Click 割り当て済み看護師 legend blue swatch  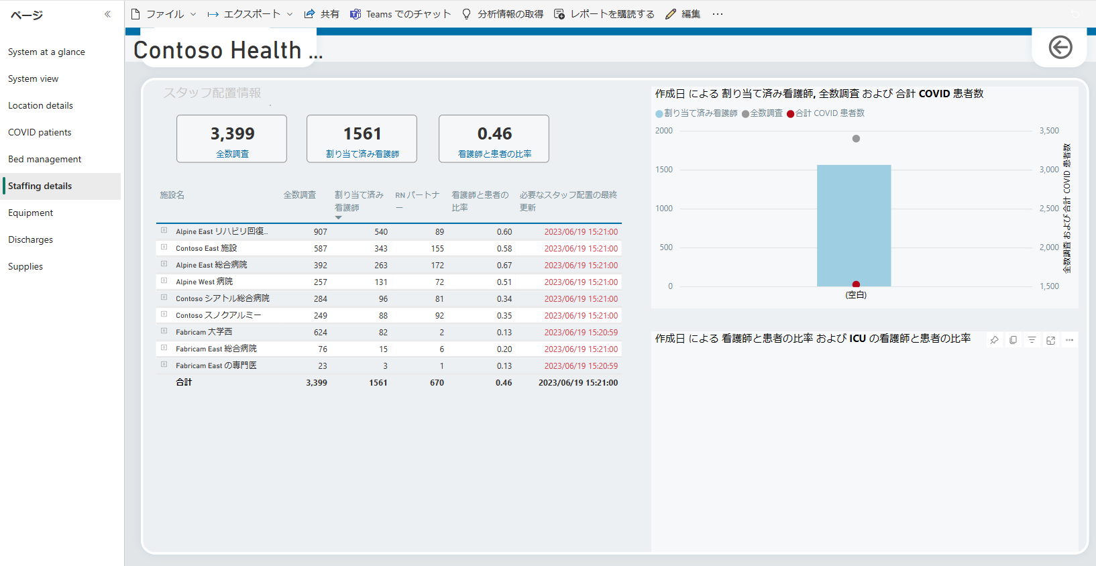(x=659, y=114)
